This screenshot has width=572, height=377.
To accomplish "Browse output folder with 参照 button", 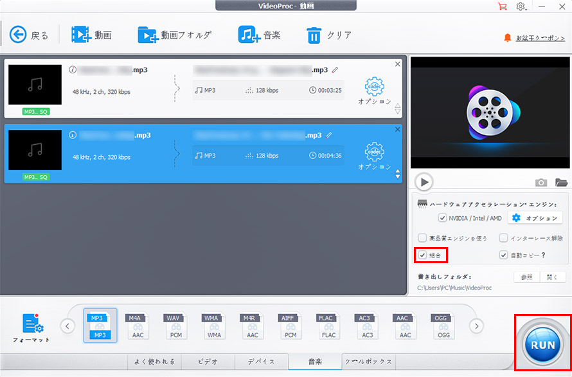I will 527,277.
